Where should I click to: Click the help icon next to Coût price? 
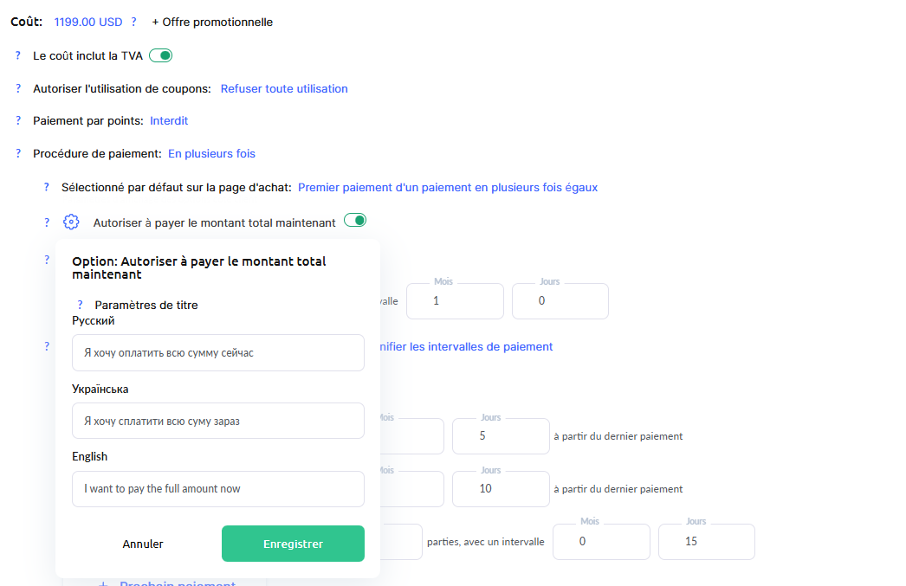click(x=133, y=22)
